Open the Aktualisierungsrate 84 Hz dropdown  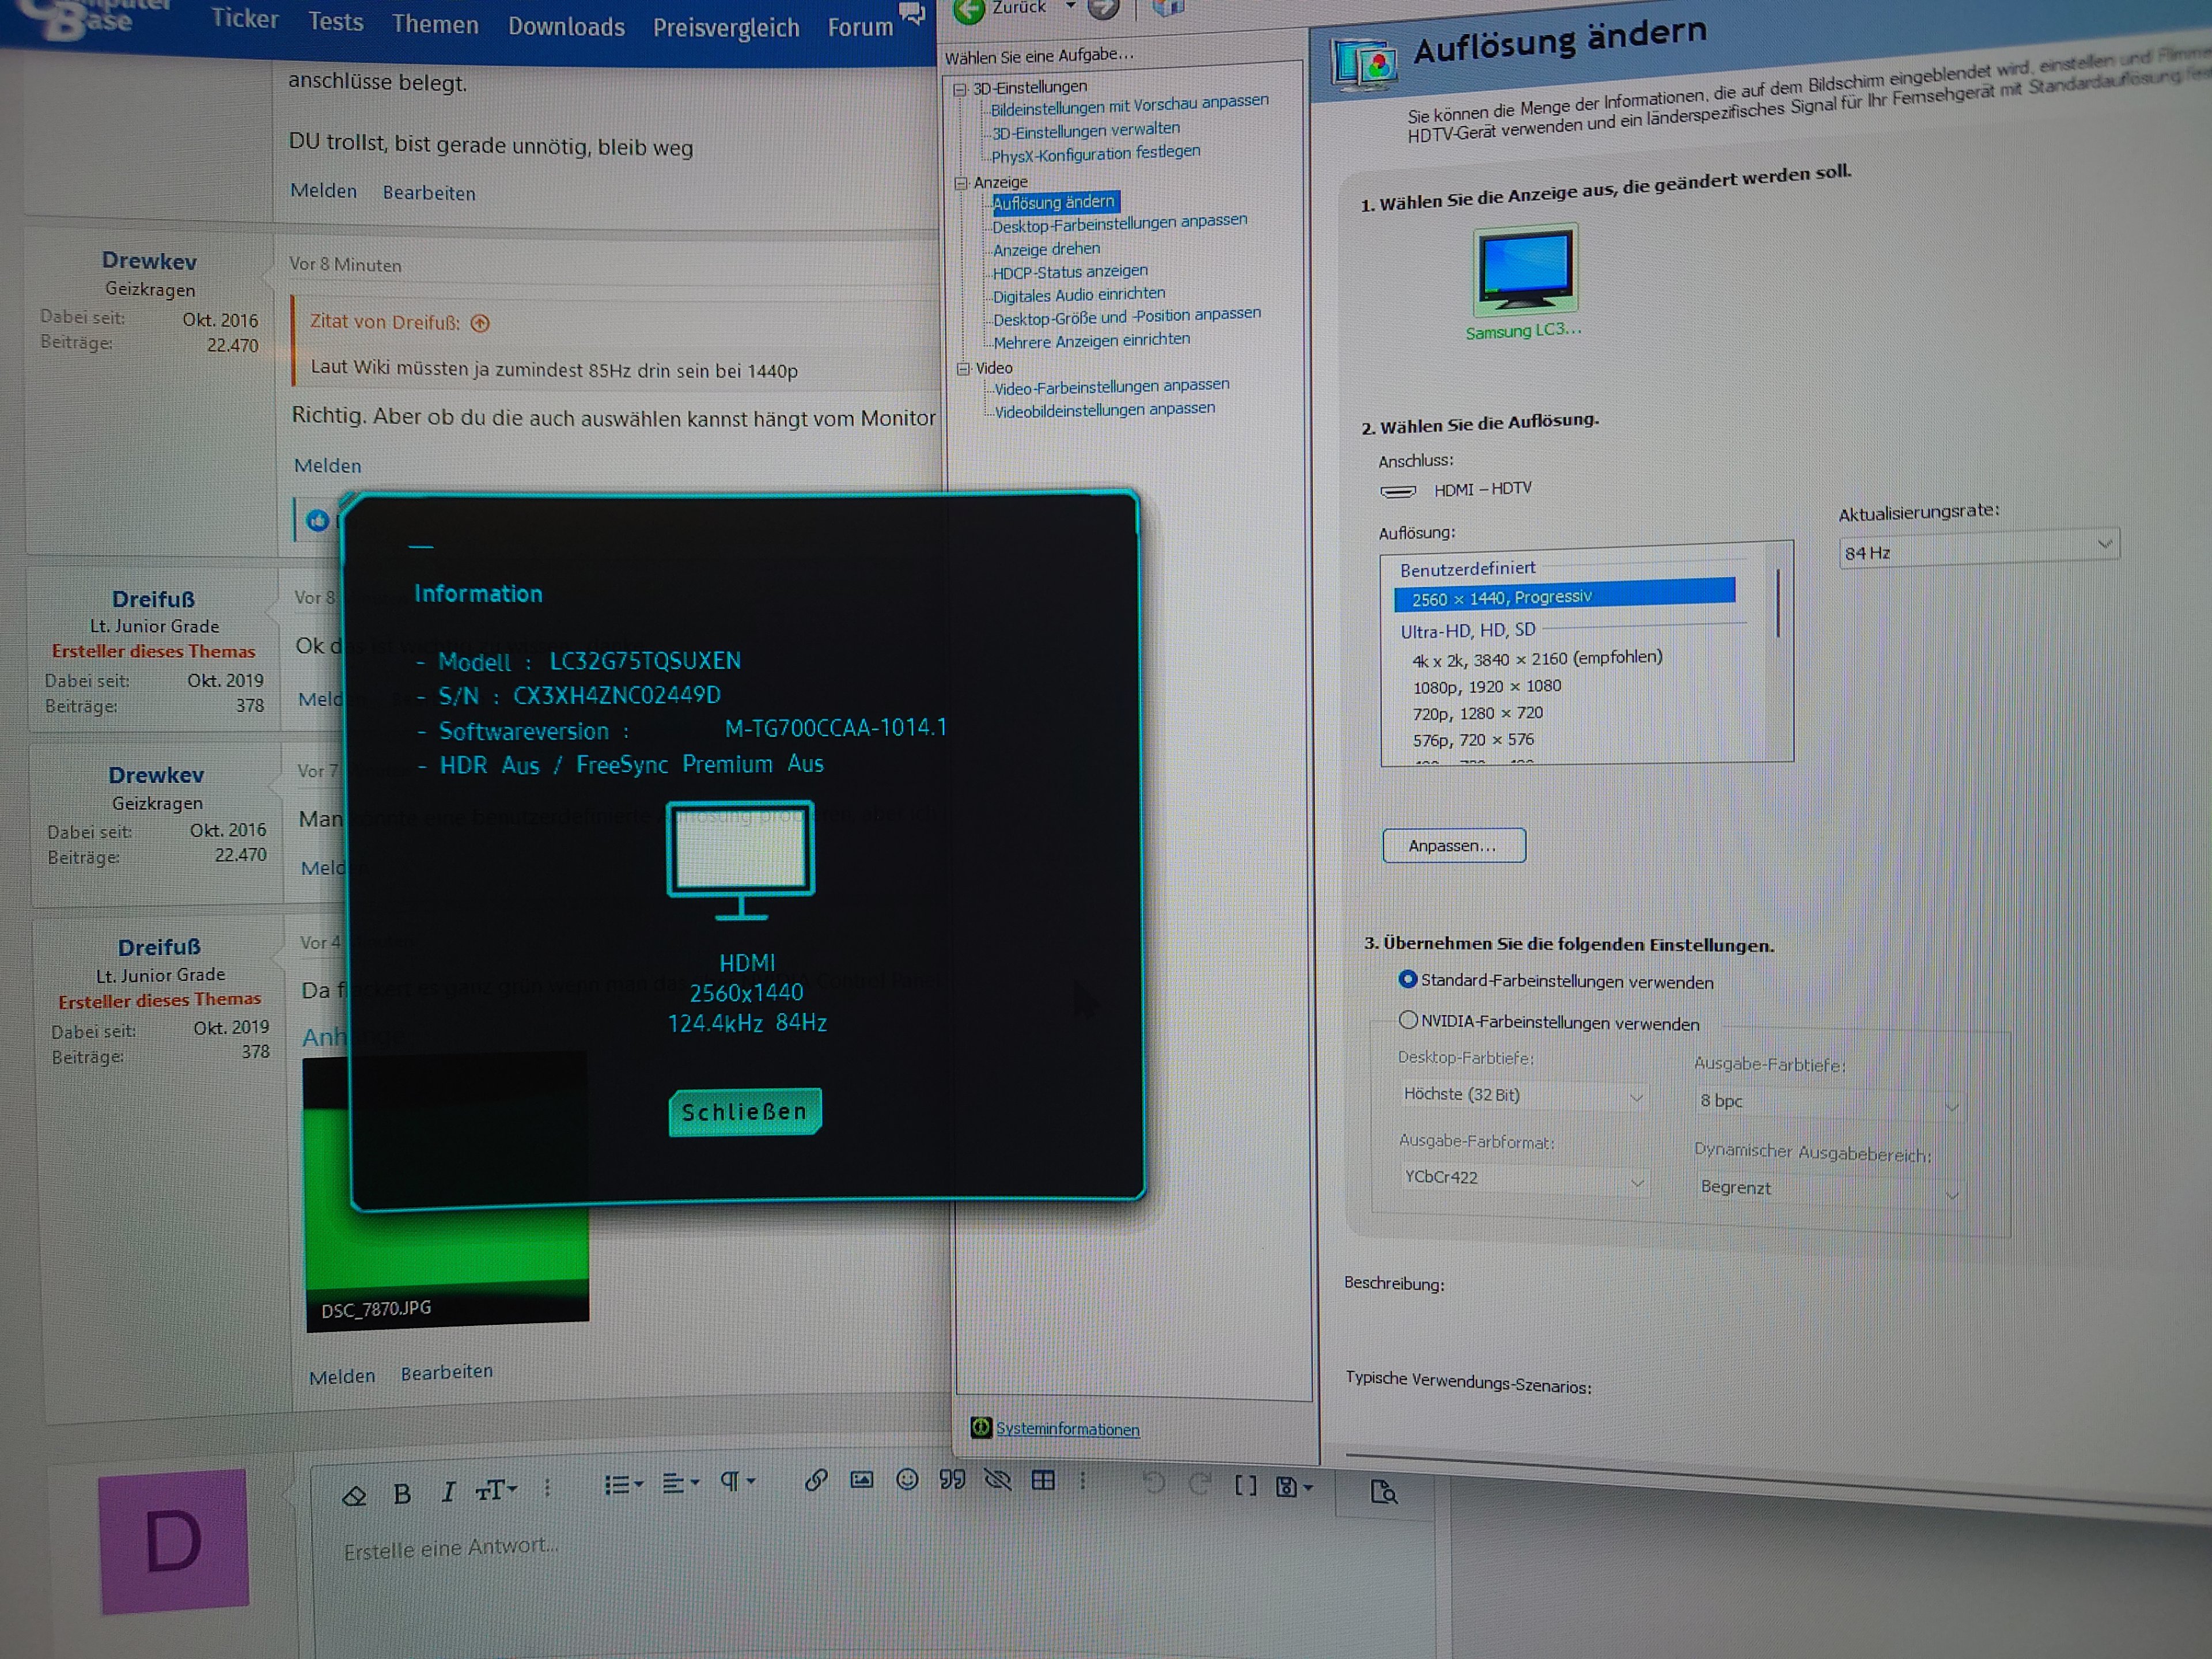pos(1978,548)
